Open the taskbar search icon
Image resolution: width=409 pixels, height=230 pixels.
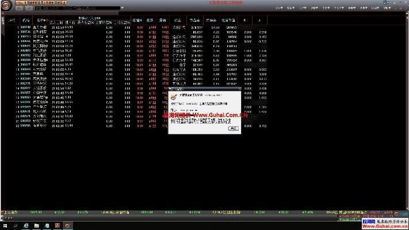(17, 225)
